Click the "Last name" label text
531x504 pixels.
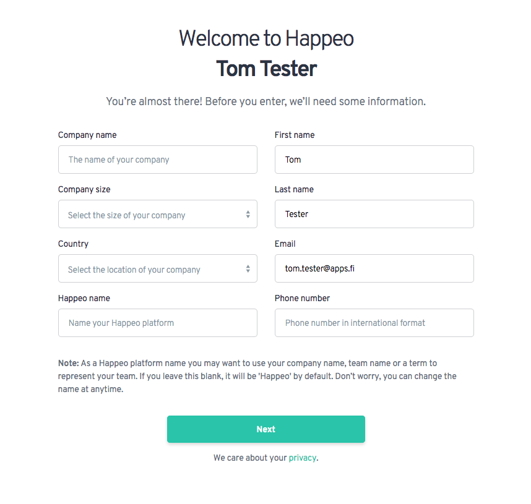pyautogui.click(x=294, y=189)
